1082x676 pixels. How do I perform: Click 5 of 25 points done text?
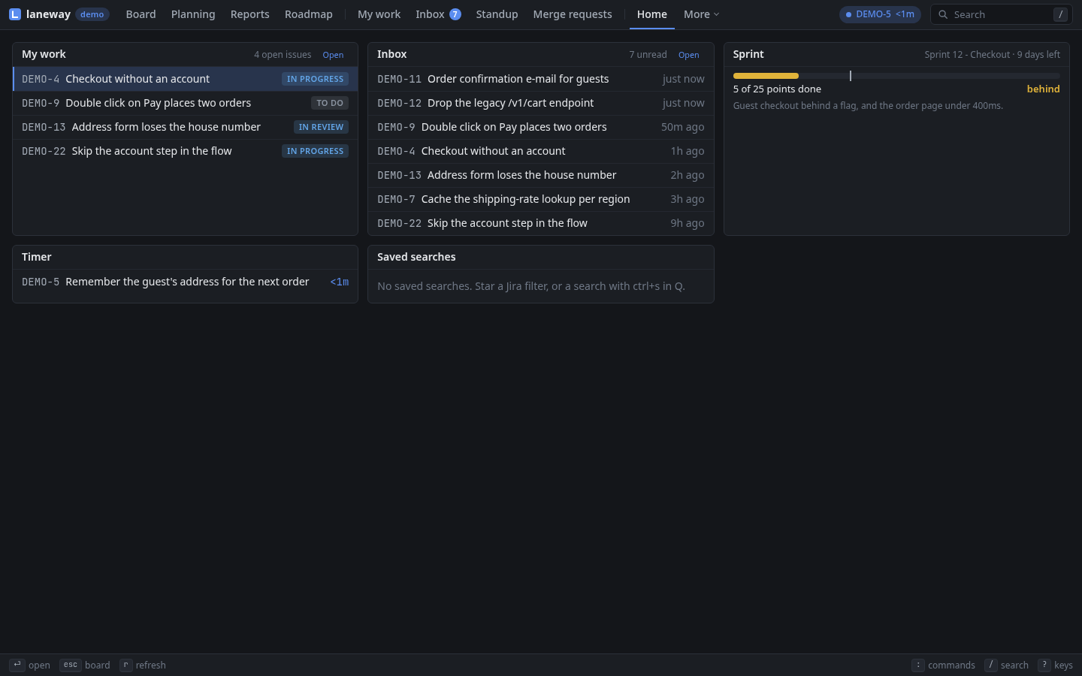(777, 89)
